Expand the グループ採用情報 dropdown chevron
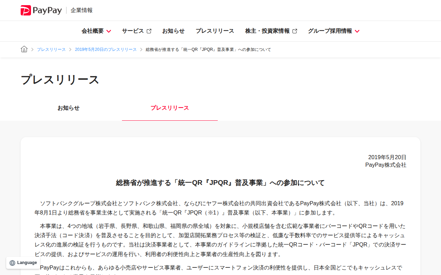 tap(357, 31)
